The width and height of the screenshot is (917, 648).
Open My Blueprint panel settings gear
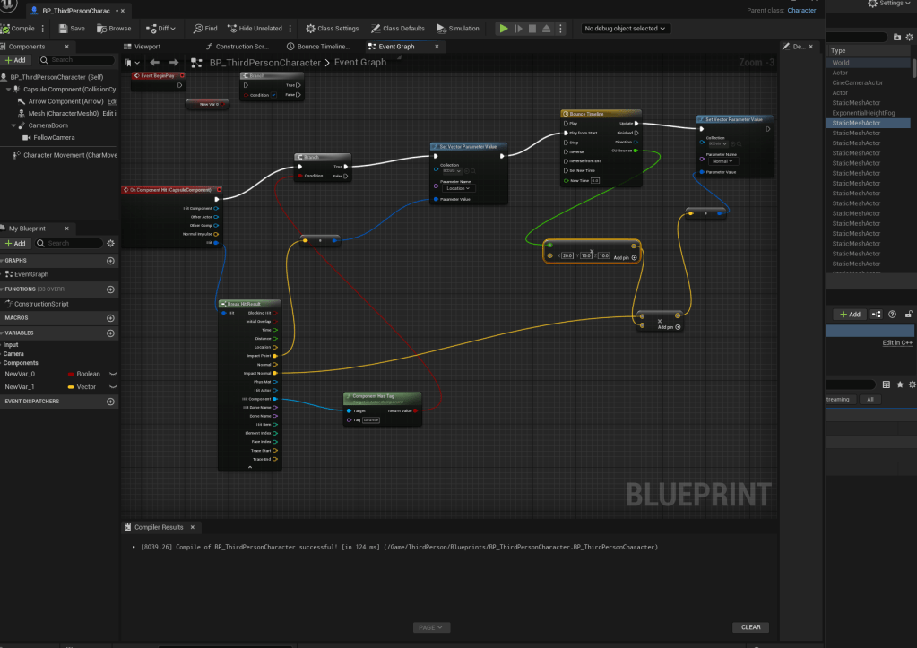point(110,243)
